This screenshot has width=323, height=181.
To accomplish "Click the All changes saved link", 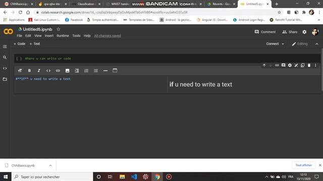I will (107, 36).
